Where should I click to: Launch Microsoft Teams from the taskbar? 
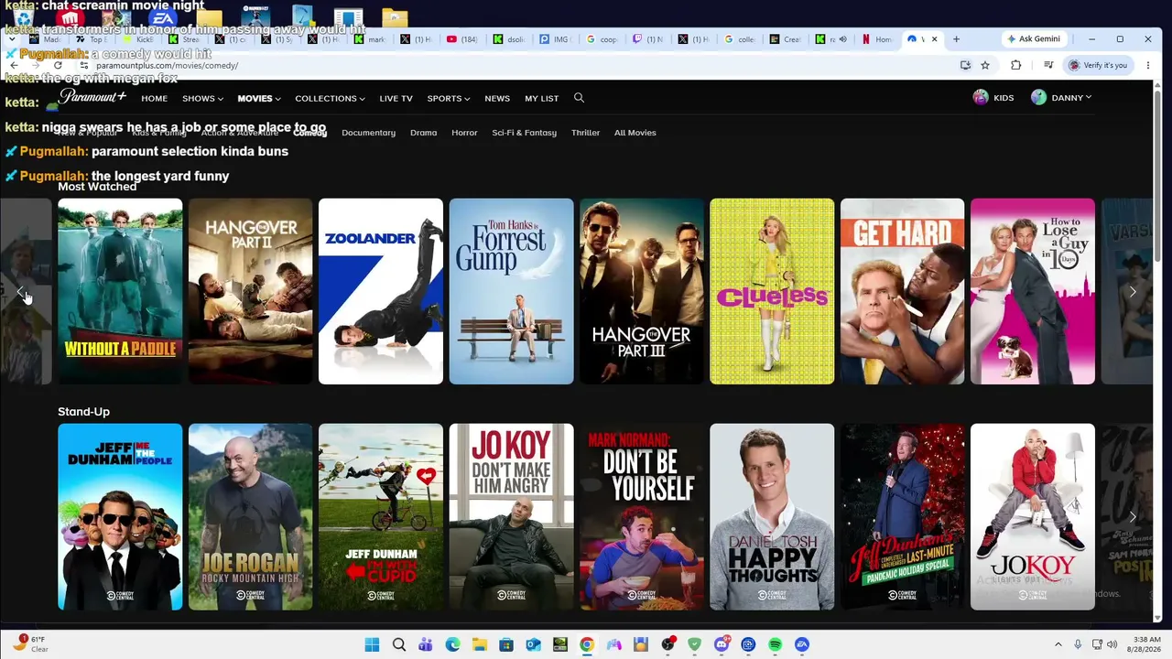(426, 644)
